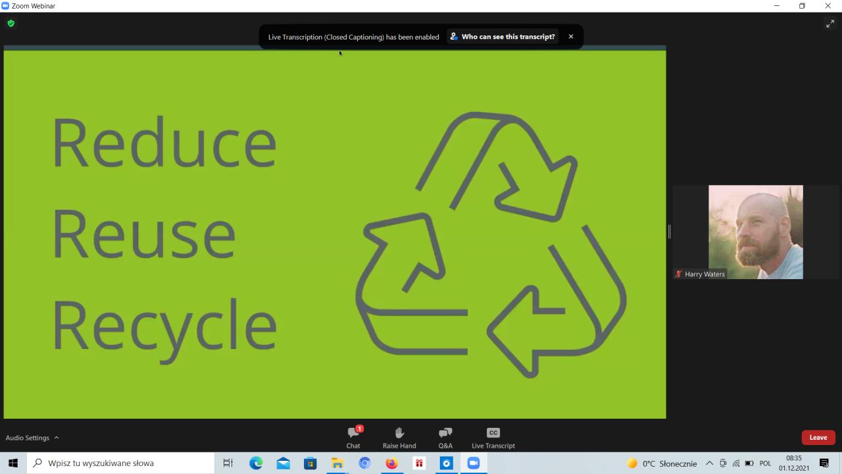The height and width of the screenshot is (474, 842).
Task: Click the battery status tray icon
Action: [x=749, y=463]
